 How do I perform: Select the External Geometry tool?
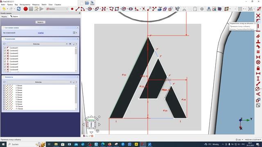point(160,9)
